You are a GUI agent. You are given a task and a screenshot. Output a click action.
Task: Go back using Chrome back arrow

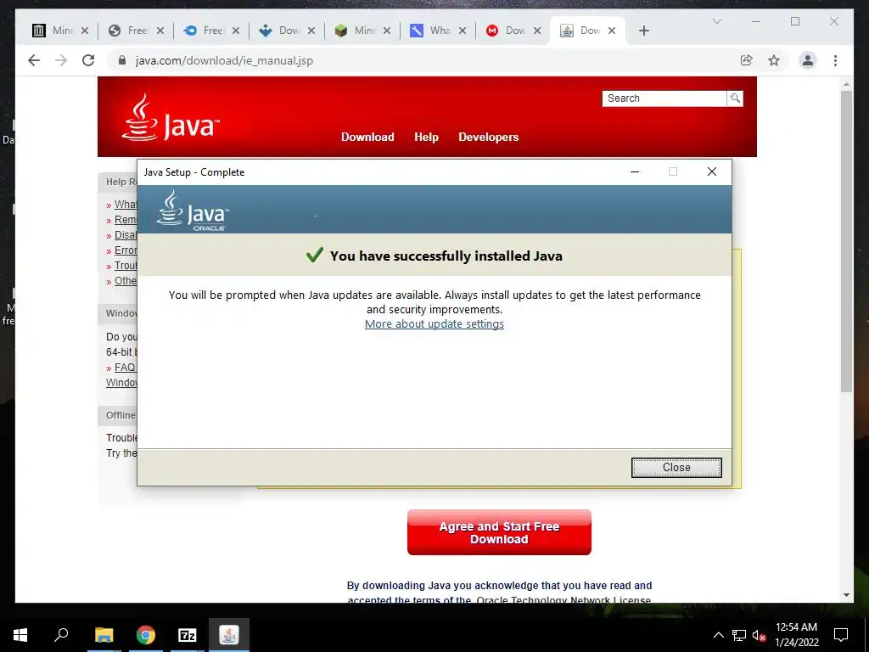click(34, 60)
